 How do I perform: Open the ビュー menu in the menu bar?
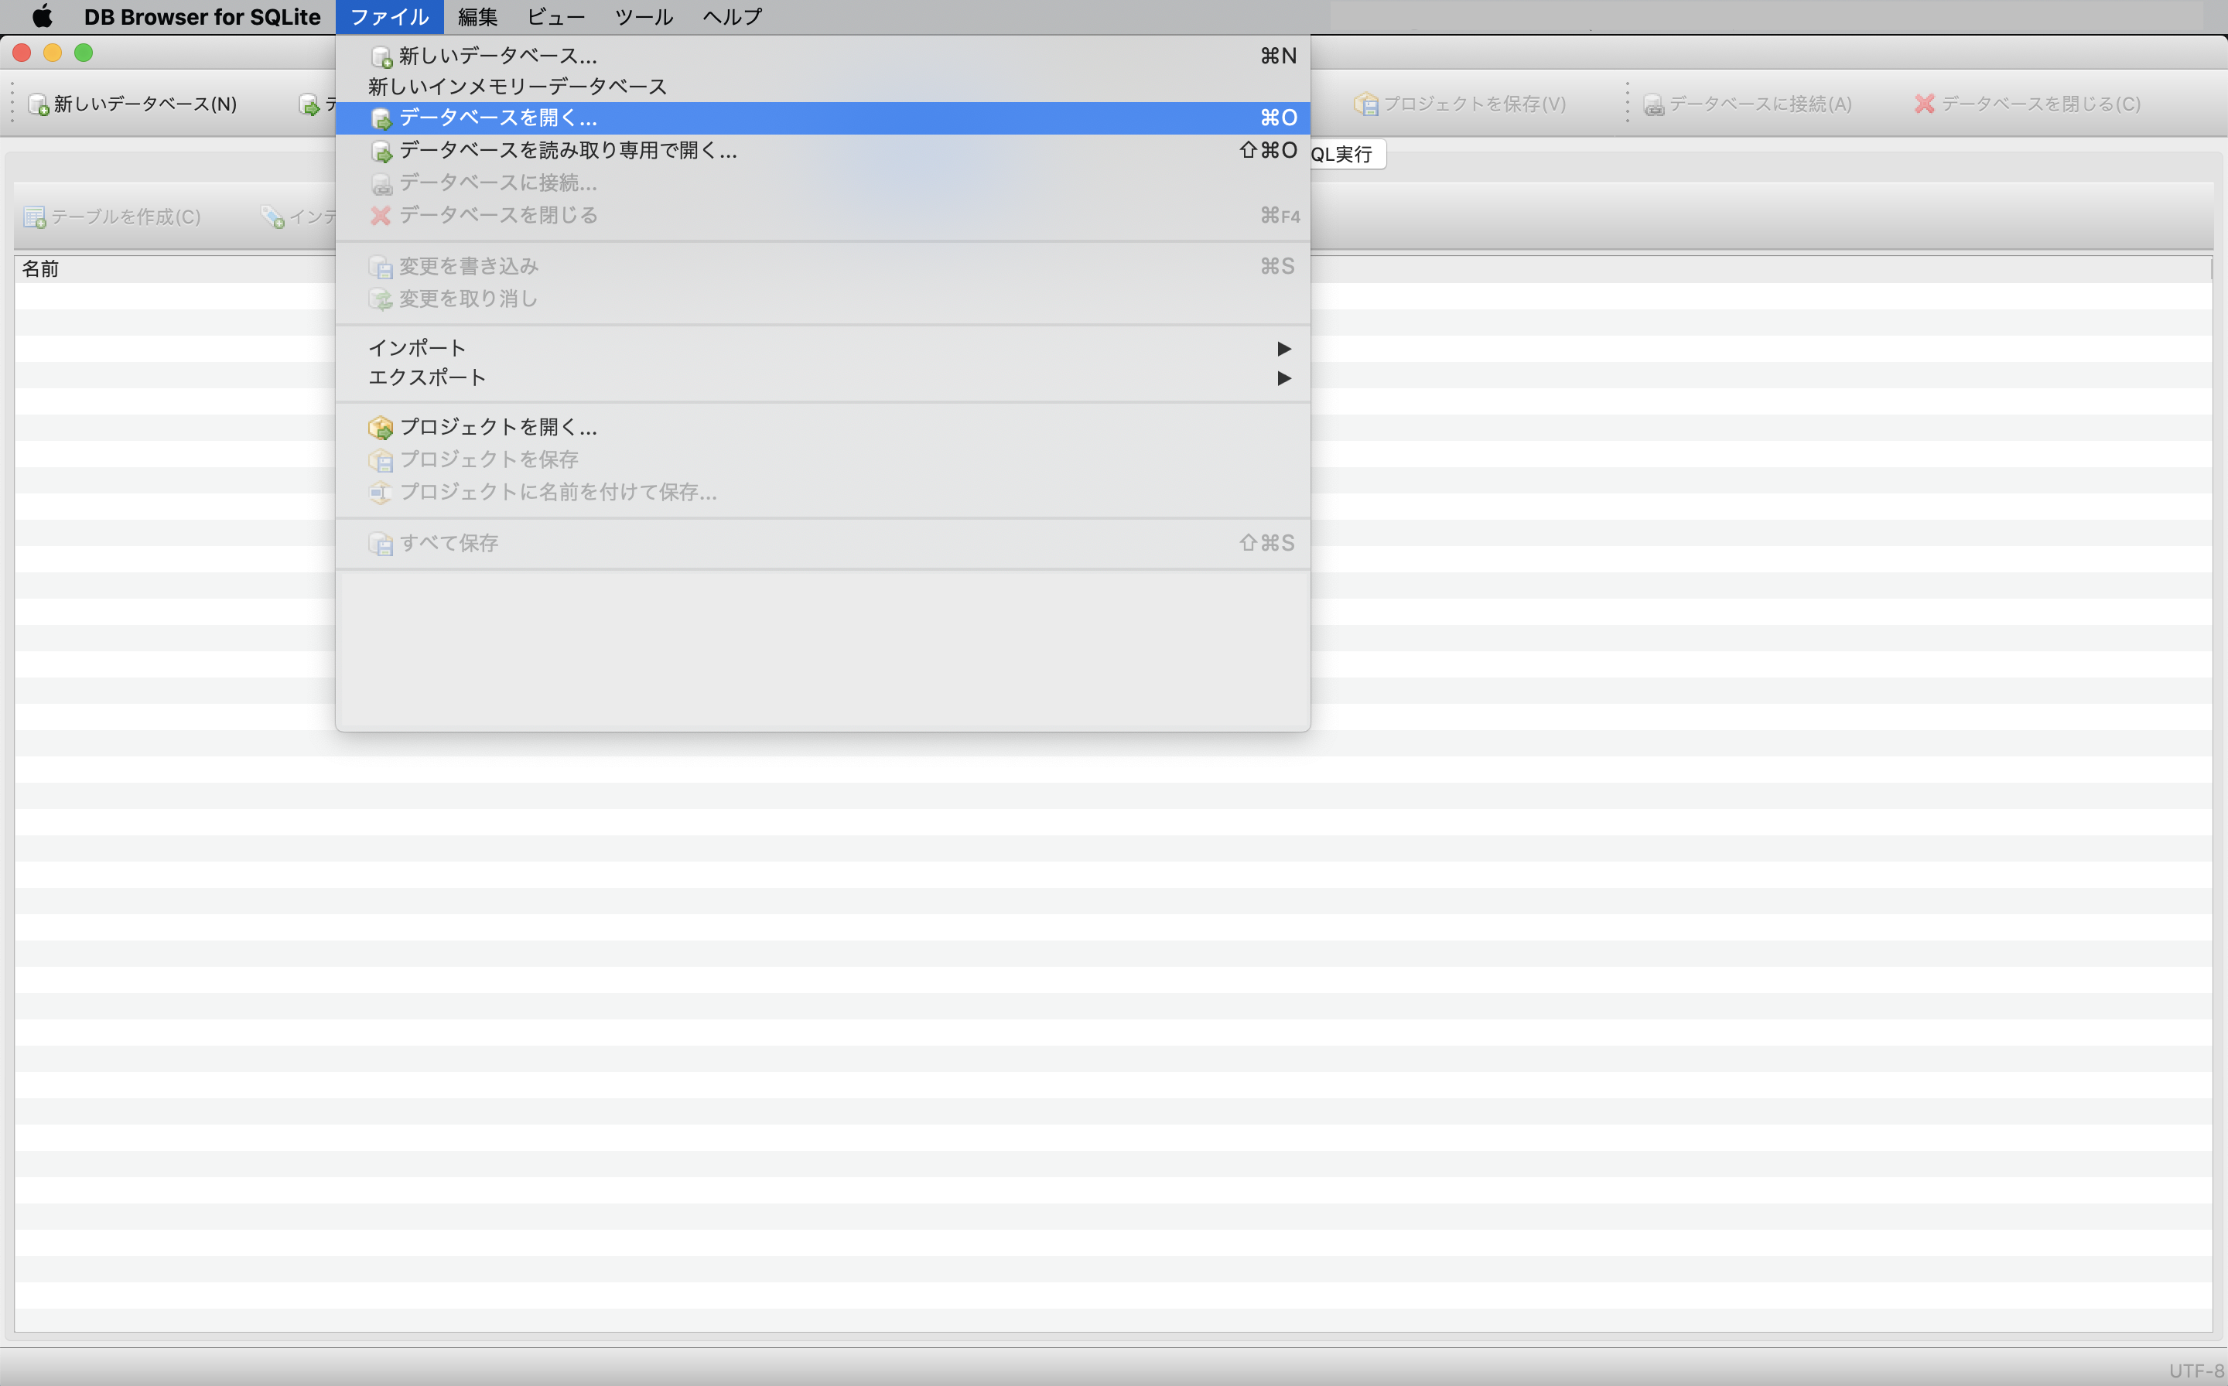pyautogui.click(x=555, y=16)
